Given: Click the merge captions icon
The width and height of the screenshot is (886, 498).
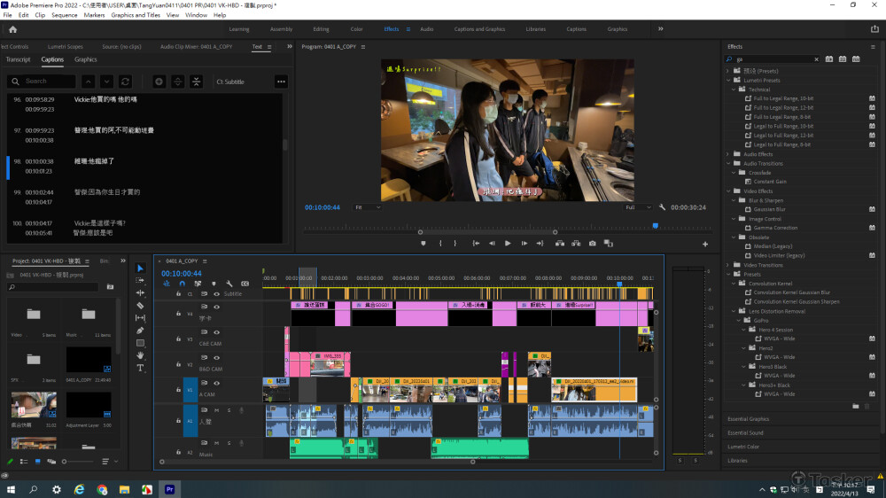Looking at the screenshot, I should (198, 82).
